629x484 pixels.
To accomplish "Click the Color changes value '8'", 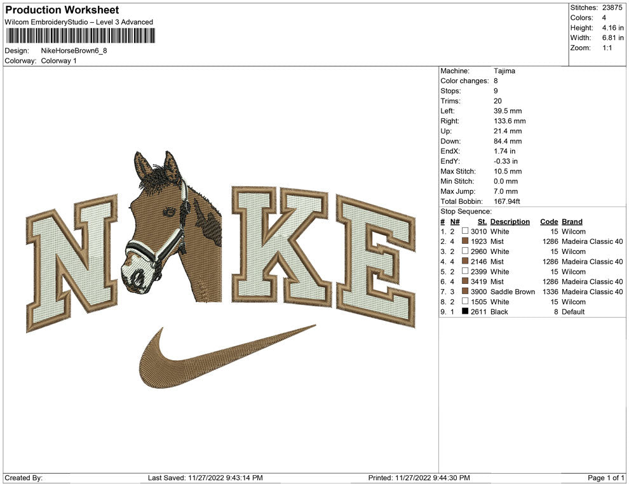I will (x=496, y=81).
